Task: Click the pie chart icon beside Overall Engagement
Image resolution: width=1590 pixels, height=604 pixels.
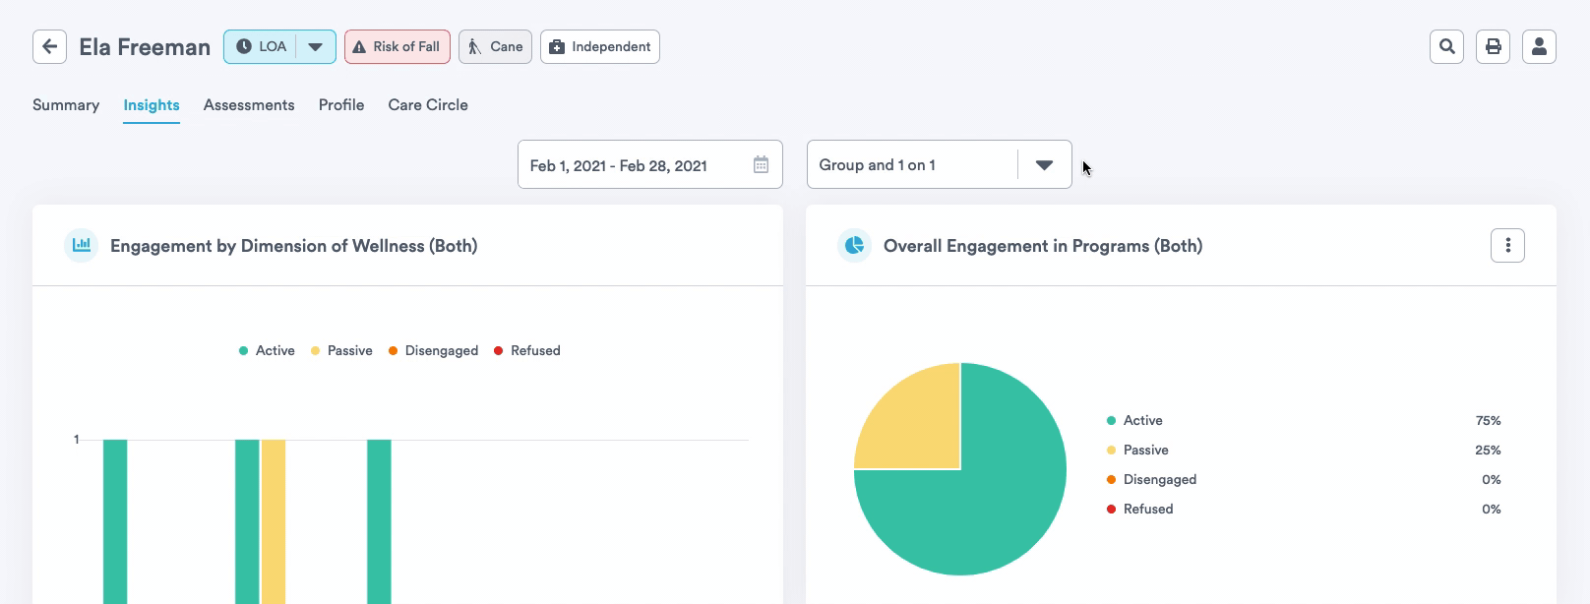Action: point(854,246)
